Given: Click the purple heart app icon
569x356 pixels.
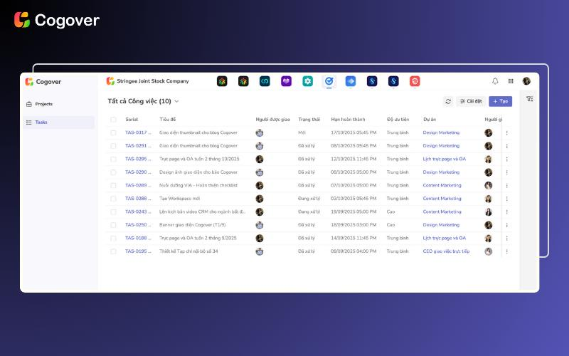Looking at the screenshot, I should point(286,81).
